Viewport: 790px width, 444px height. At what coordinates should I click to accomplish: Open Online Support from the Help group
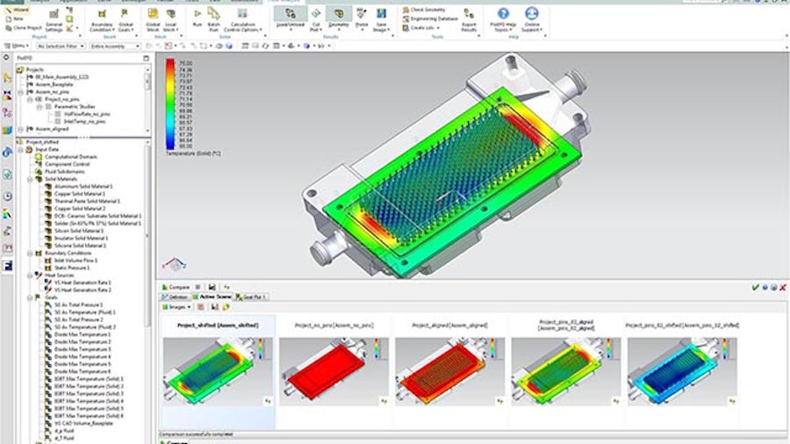click(532, 18)
